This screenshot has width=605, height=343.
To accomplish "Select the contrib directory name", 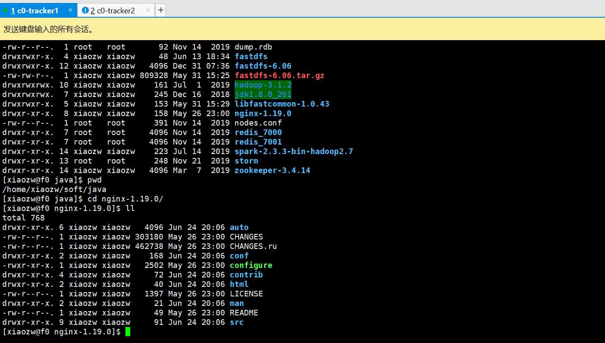I will (x=246, y=275).
